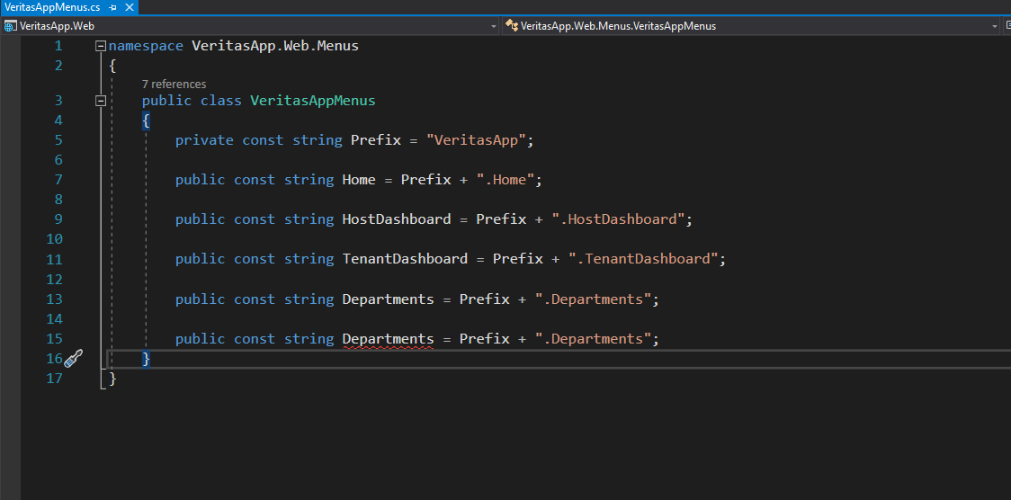Click the underlined duplicate Departments identifier
The height and width of the screenshot is (500, 1011).
pos(388,339)
